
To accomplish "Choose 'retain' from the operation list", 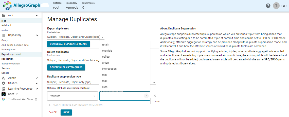I will tap(106, 45).
